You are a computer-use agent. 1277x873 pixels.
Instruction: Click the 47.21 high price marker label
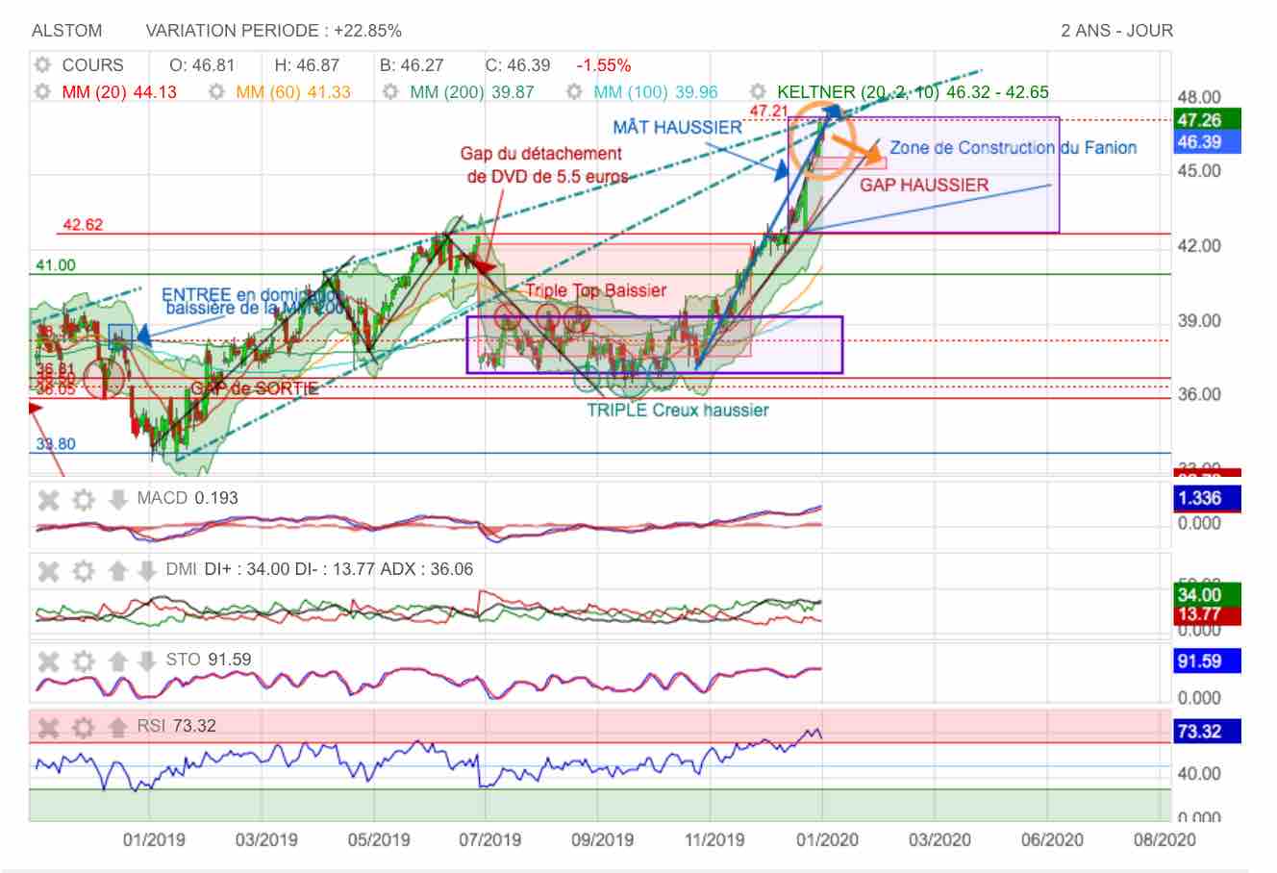768,112
